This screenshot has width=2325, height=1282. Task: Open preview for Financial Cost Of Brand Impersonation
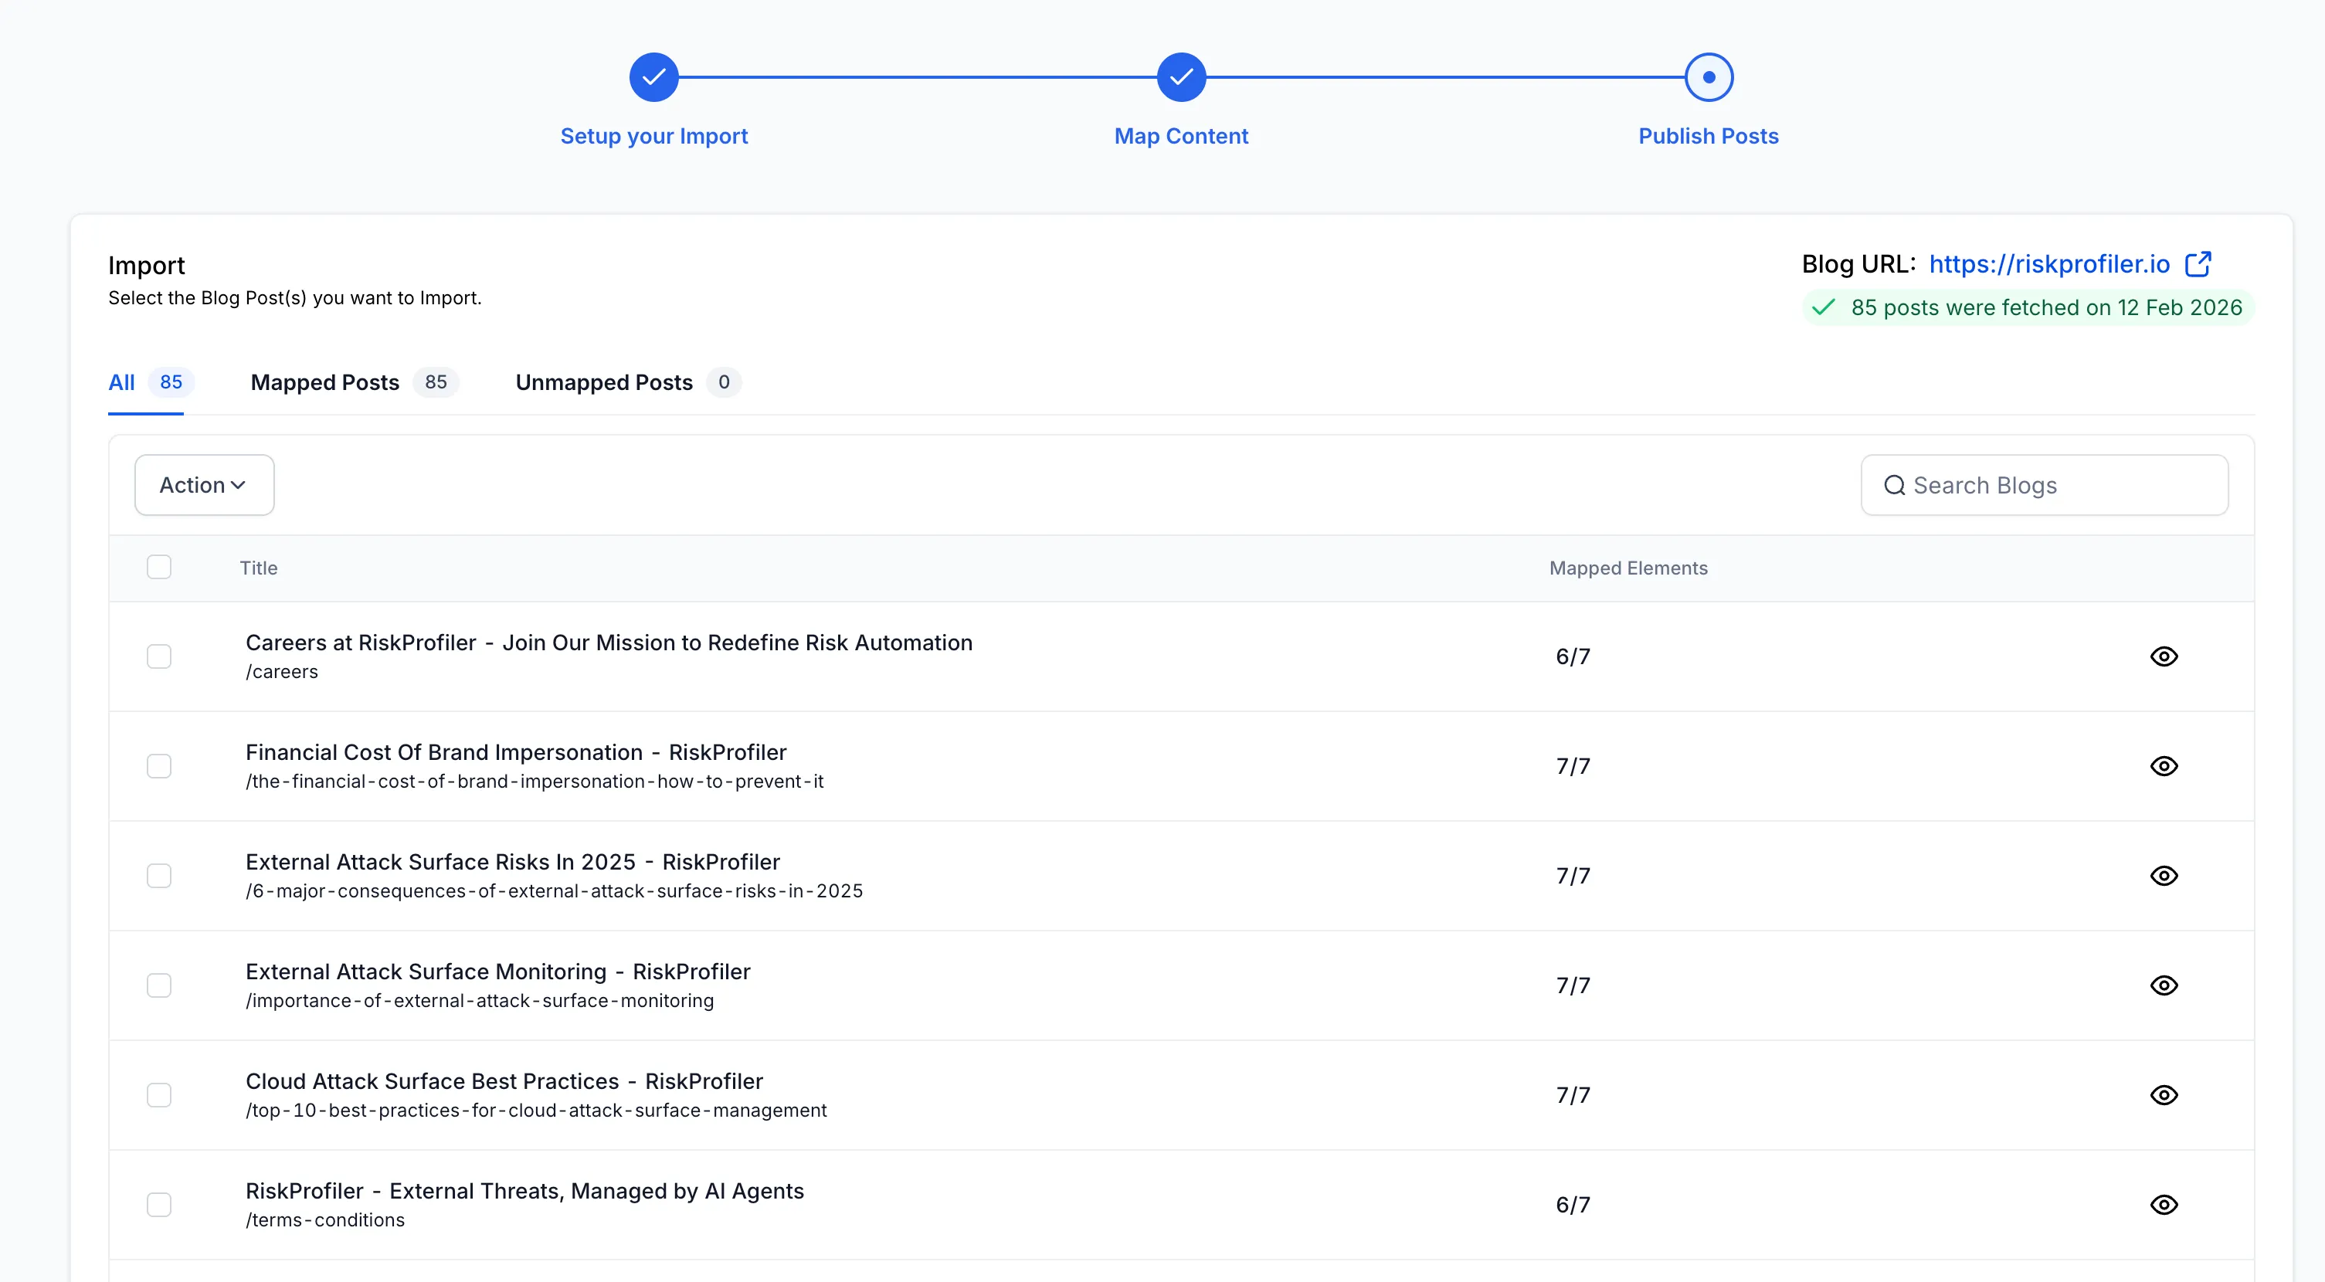(2164, 766)
